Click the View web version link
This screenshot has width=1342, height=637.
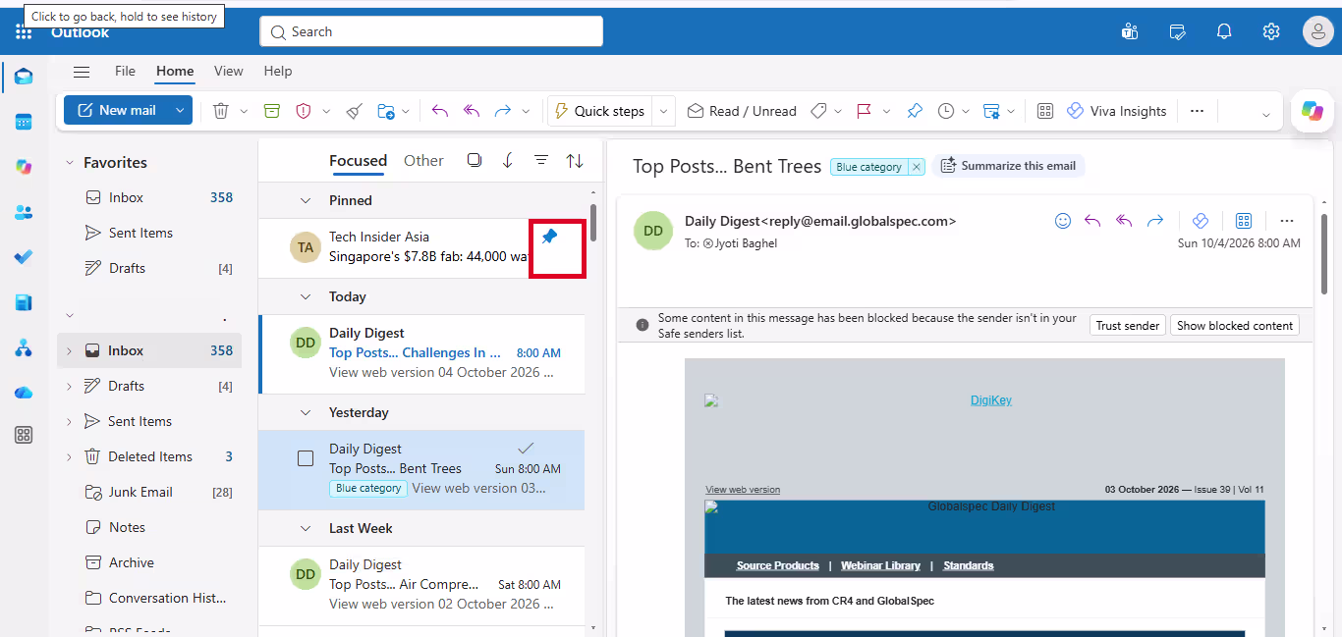[743, 490]
